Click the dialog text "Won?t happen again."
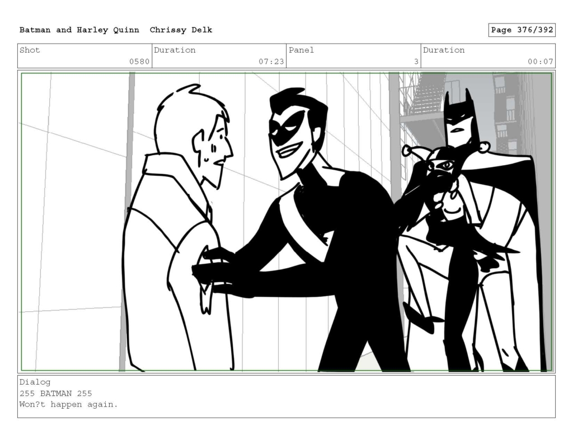Viewport: 573px width, 444px height. click(x=69, y=404)
